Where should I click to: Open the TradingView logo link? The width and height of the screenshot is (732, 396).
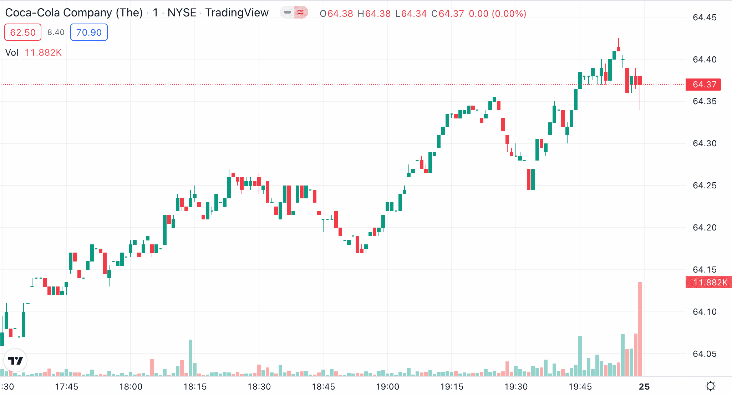click(15, 360)
